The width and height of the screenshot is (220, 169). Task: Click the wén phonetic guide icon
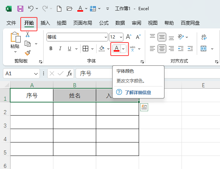133,49
